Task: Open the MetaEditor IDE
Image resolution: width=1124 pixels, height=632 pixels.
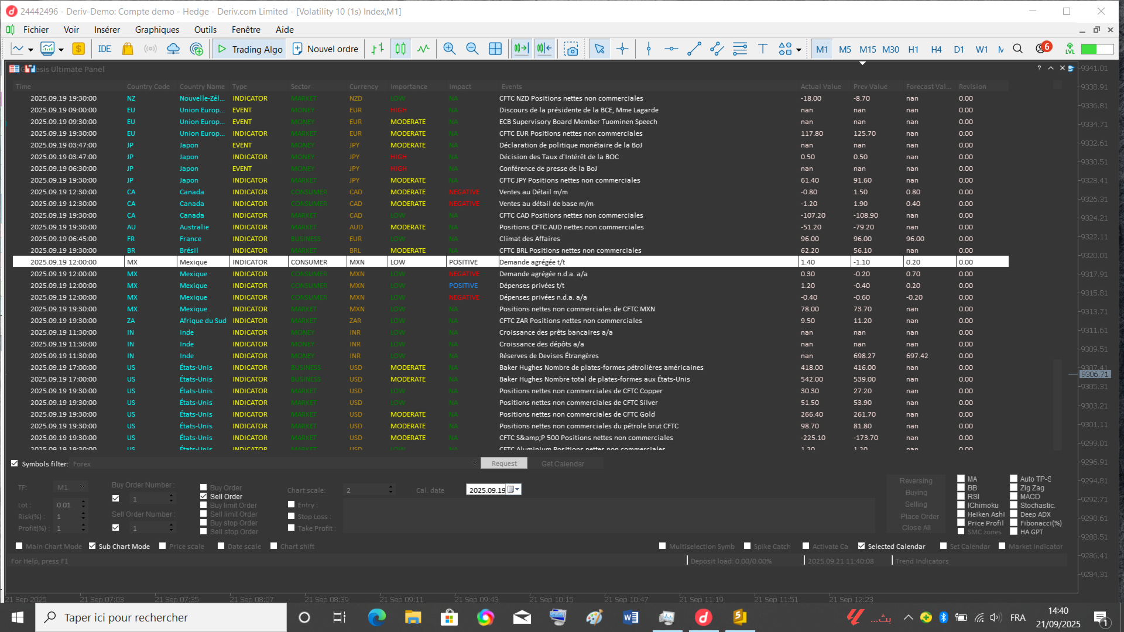Action: 105,49
